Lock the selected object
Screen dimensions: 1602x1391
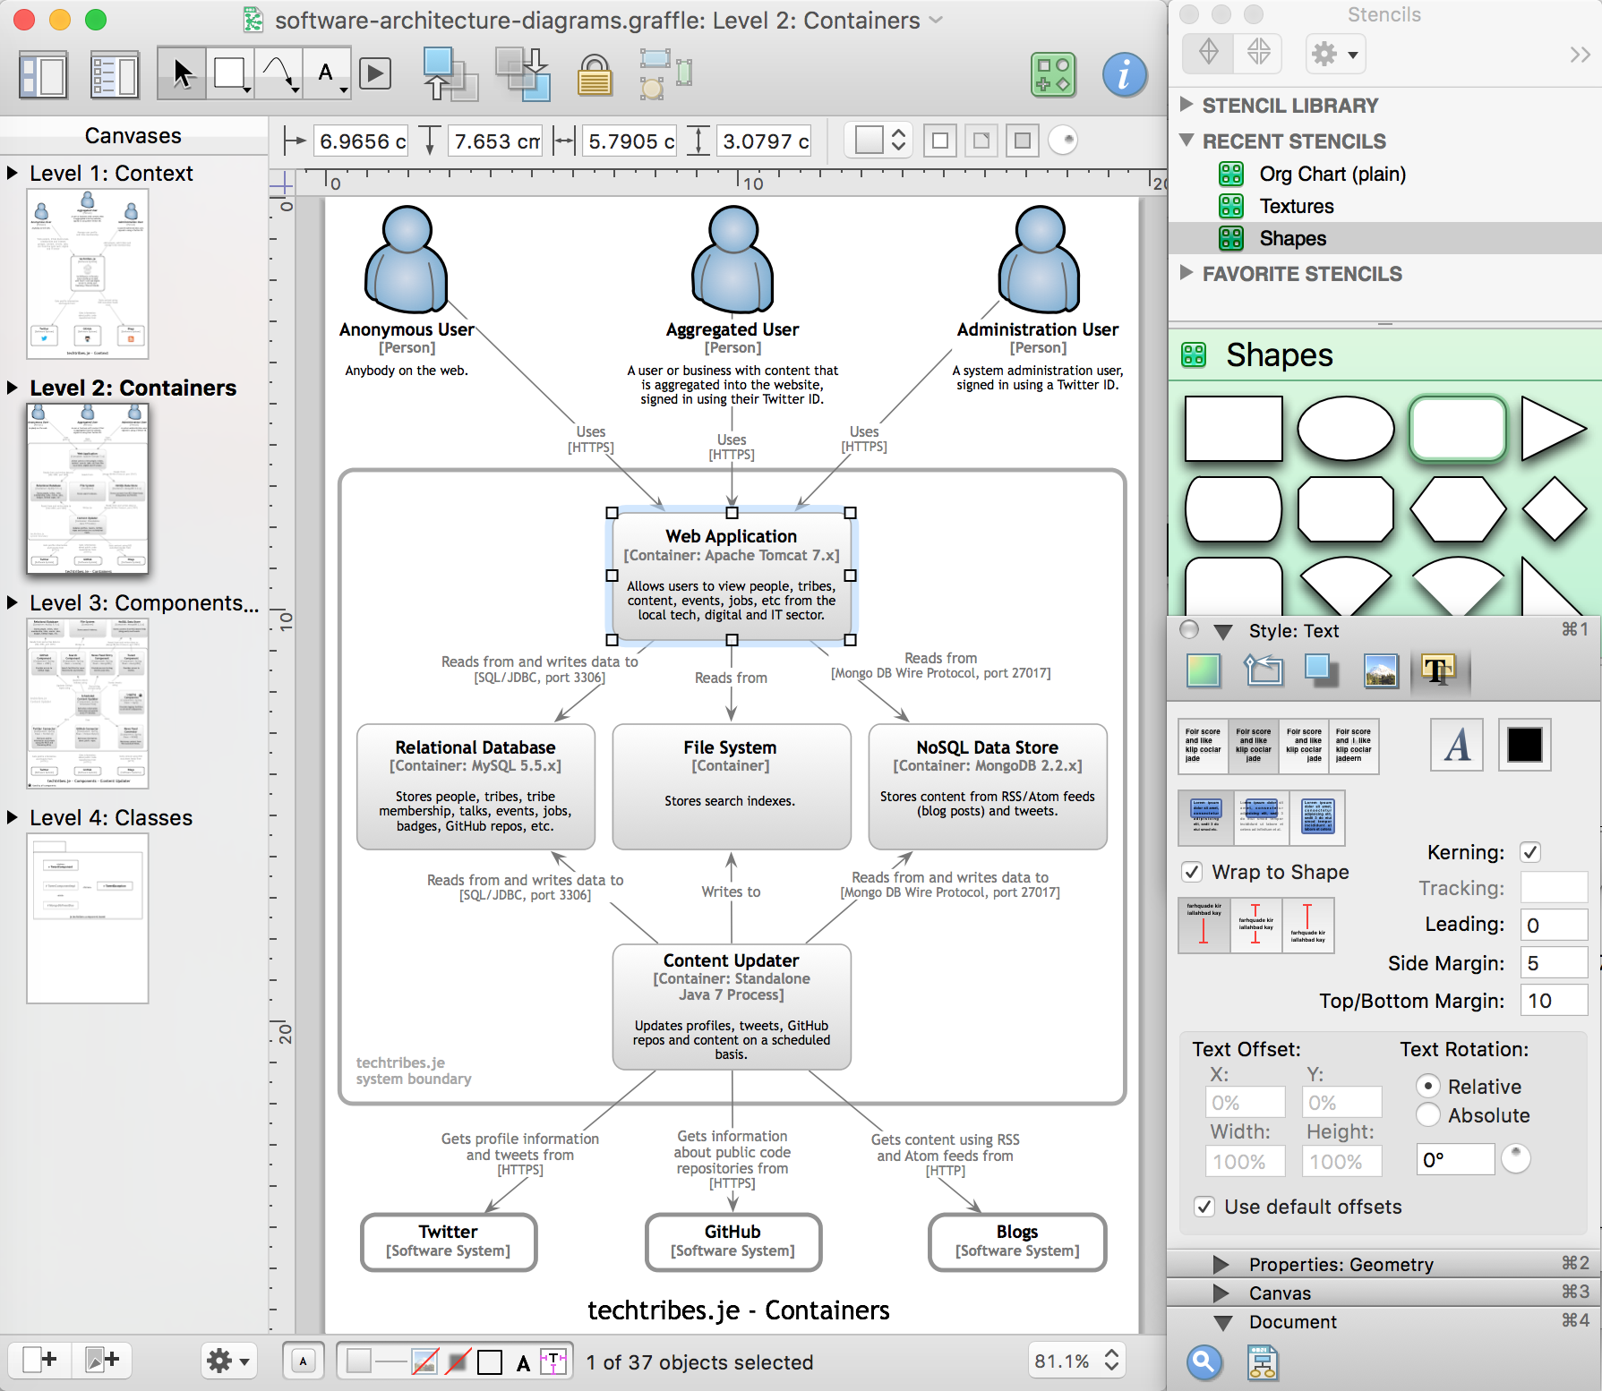coord(595,74)
